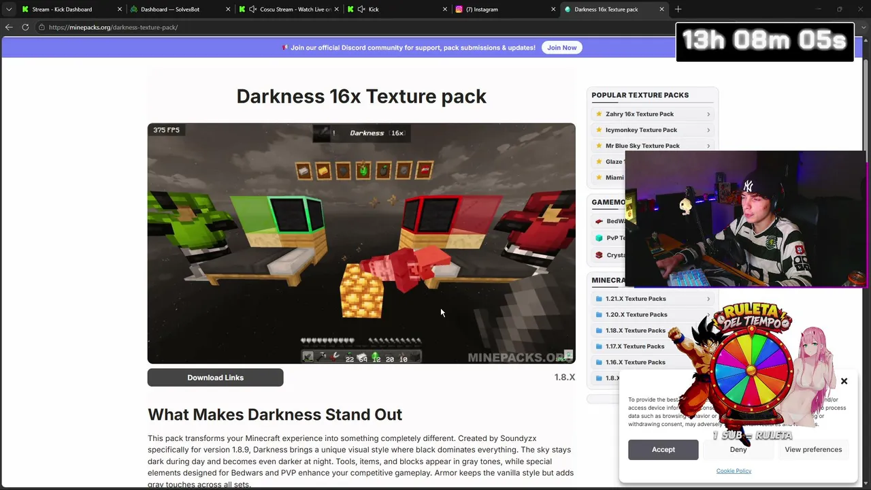Toggle mute on the Coscu Stream tab
This screenshot has height=490, width=871.
253,10
